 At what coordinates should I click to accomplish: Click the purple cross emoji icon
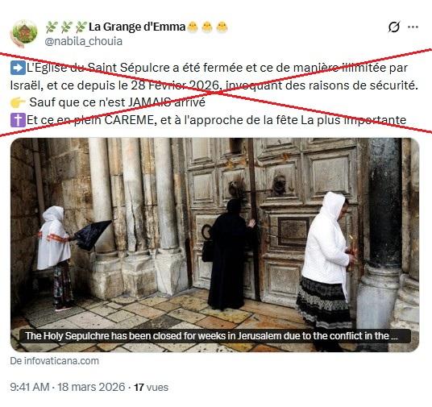click(18, 120)
